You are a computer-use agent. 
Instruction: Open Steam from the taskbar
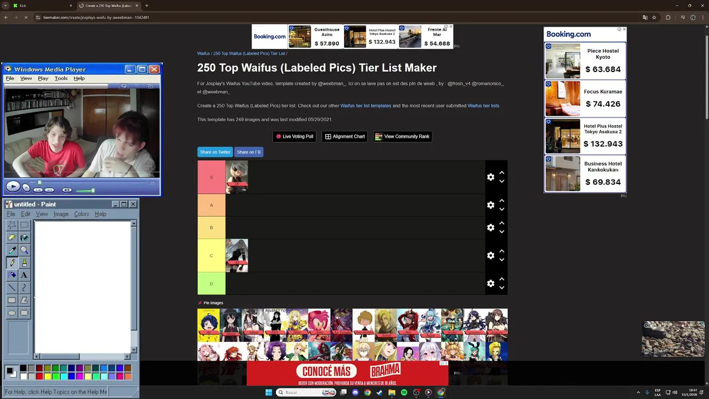(379, 392)
